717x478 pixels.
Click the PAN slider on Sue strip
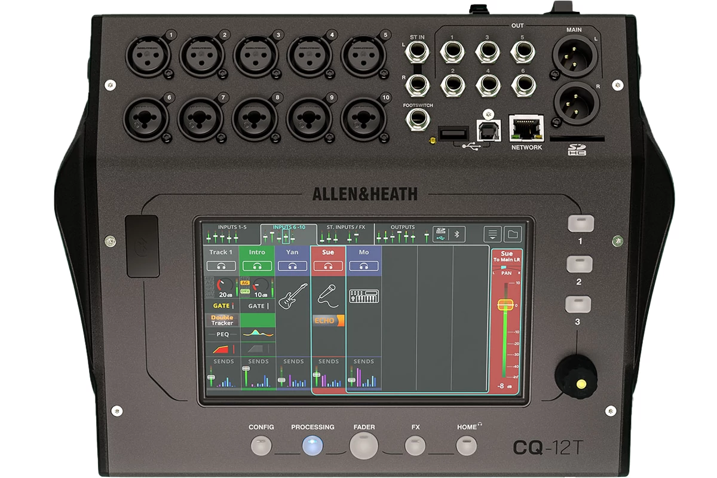506,269
